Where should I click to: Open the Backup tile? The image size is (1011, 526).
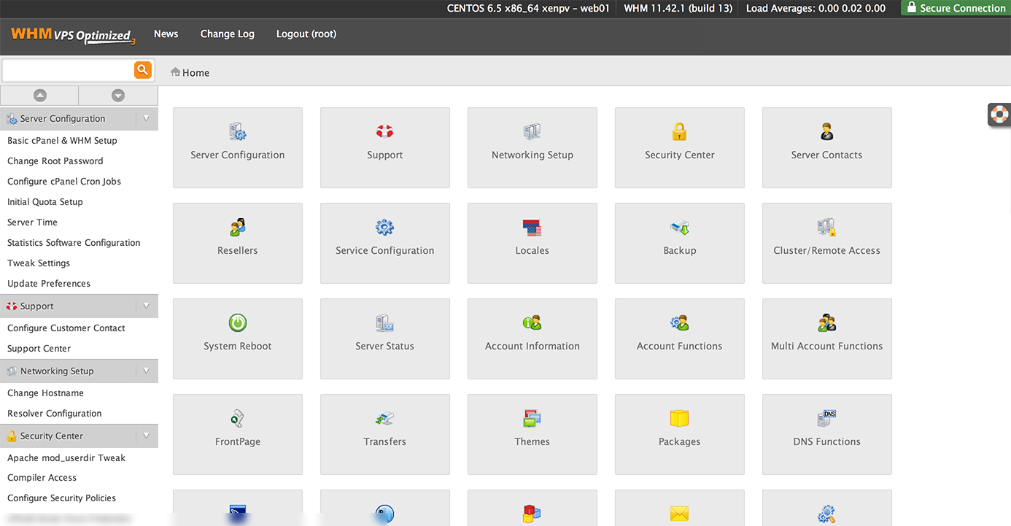[x=680, y=244]
